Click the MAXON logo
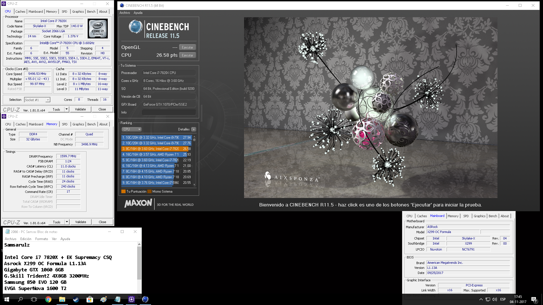Screen dimensions: 543x305 (x=138, y=203)
